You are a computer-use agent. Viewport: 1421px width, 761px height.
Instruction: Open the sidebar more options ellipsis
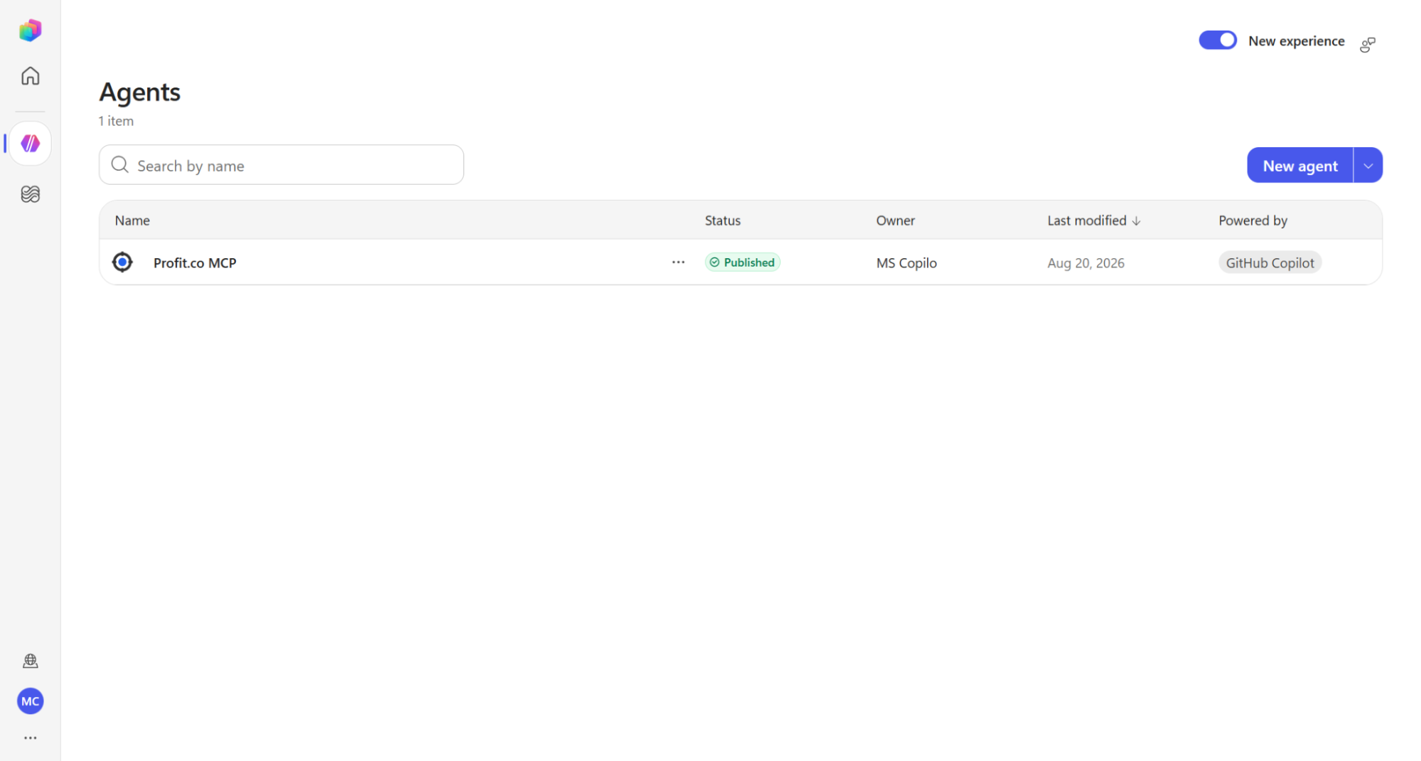[x=30, y=738]
